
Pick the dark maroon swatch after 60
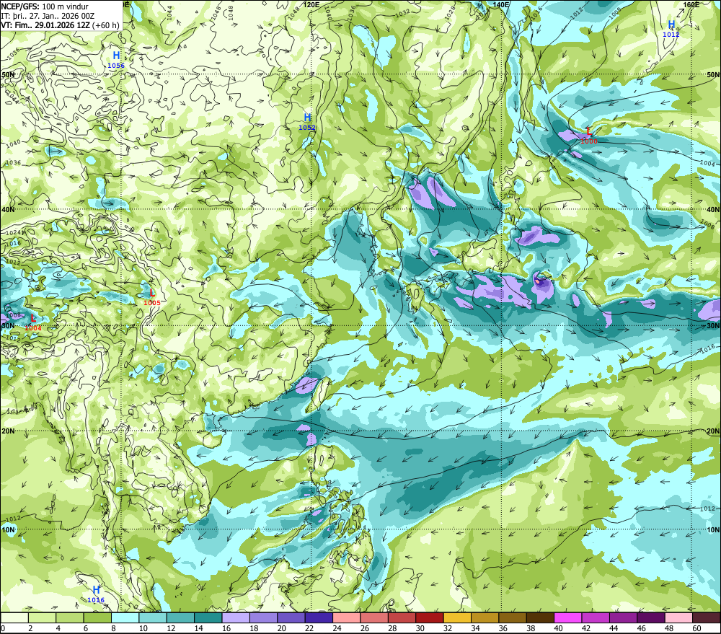pos(707,617)
